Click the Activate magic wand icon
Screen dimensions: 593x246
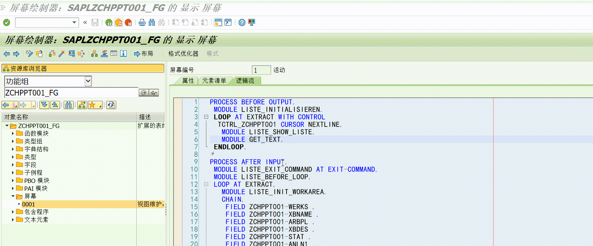pos(62,54)
